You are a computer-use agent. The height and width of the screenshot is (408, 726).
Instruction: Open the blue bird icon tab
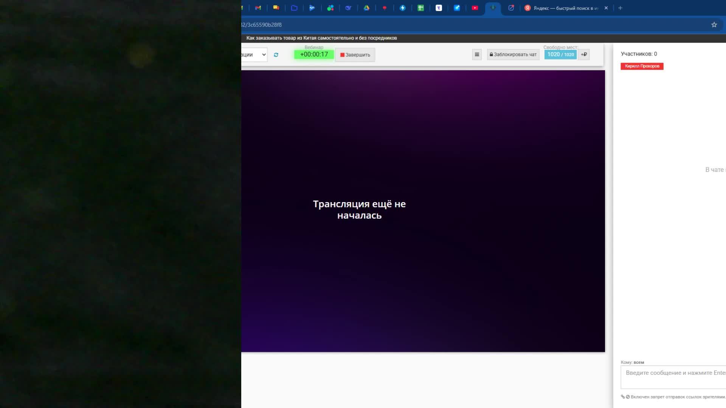tap(348, 8)
